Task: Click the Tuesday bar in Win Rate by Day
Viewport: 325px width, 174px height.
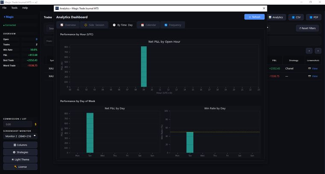Action: [x=190, y=142]
